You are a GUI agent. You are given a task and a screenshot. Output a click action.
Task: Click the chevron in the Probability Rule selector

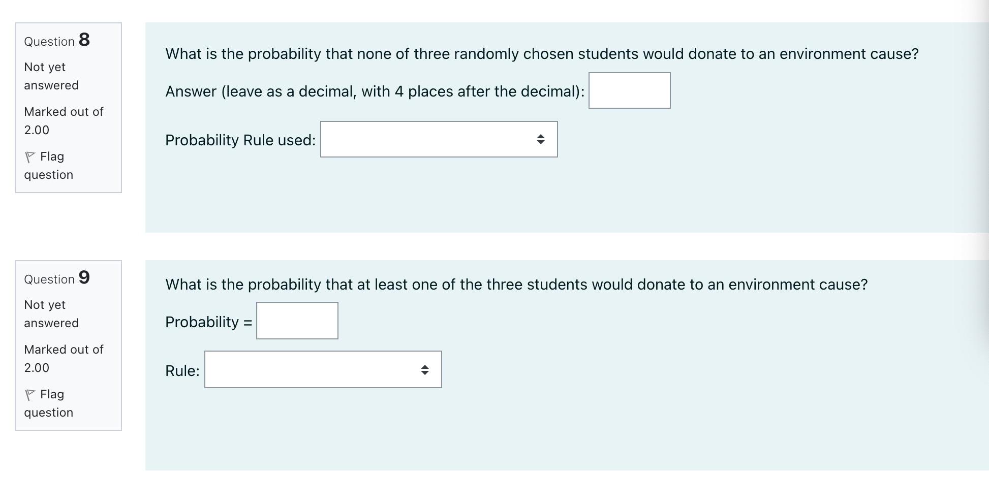(541, 140)
